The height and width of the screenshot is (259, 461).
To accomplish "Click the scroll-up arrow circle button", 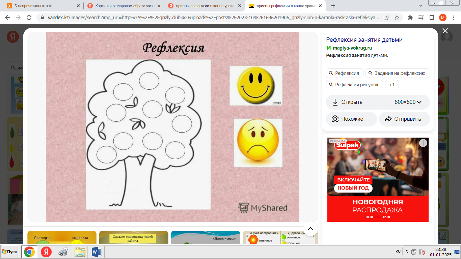I will point(310,229).
